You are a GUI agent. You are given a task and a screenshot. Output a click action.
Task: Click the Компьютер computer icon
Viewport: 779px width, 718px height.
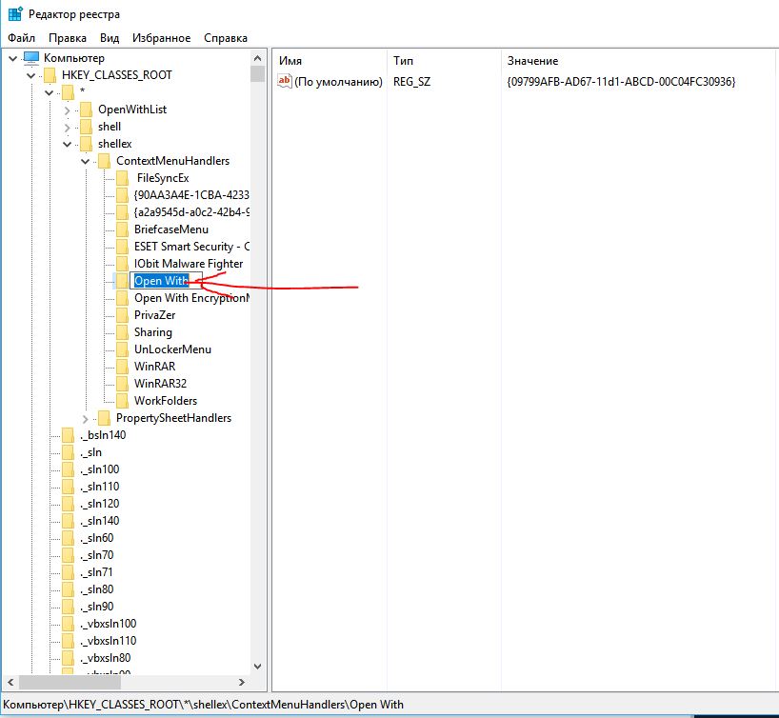pos(31,58)
